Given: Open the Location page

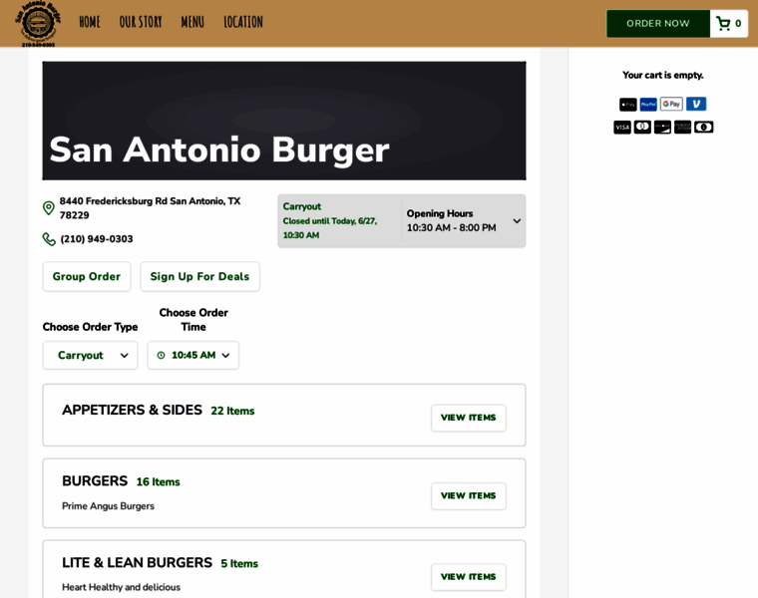Looking at the screenshot, I should (x=243, y=22).
